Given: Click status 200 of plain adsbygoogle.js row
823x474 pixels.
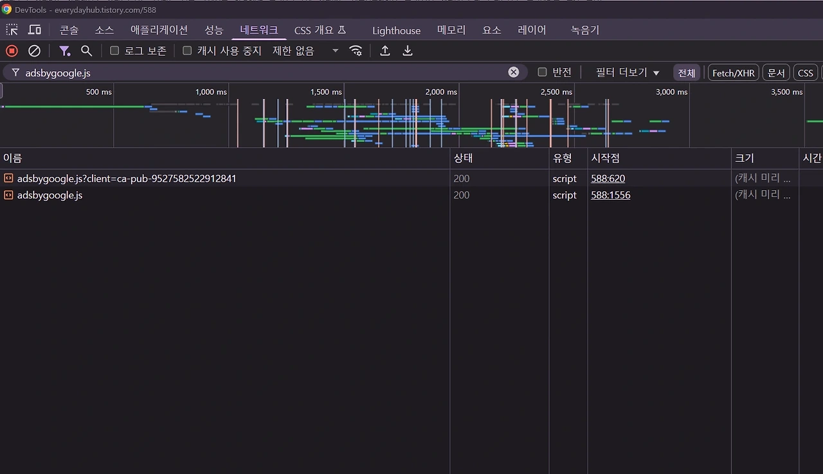Looking at the screenshot, I should click(x=462, y=195).
